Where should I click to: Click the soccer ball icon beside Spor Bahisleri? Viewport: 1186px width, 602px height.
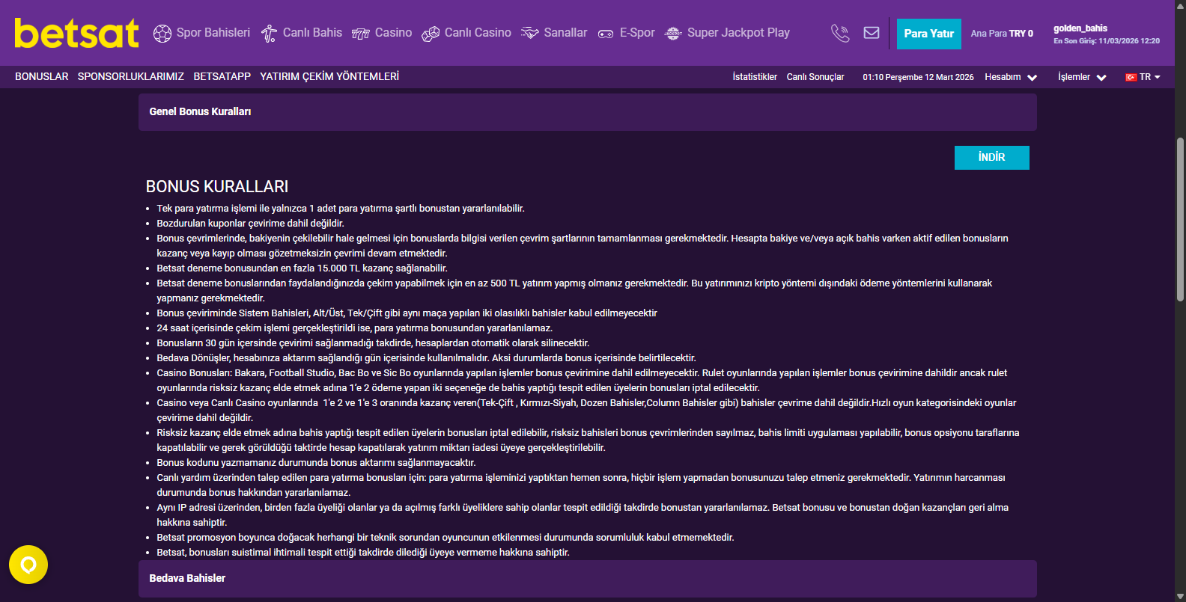pos(162,34)
